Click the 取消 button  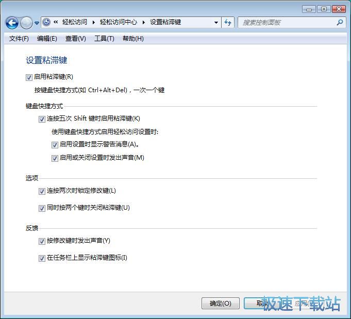(262, 304)
